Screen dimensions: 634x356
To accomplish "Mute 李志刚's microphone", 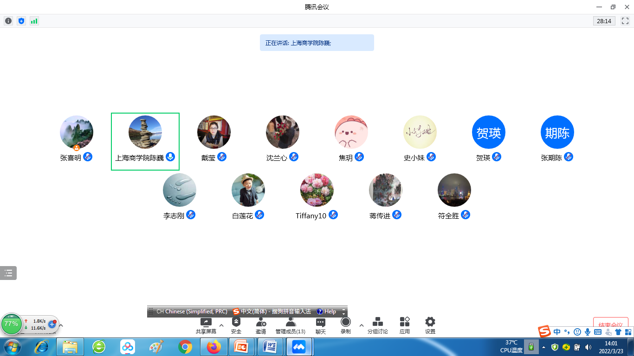I will (192, 215).
